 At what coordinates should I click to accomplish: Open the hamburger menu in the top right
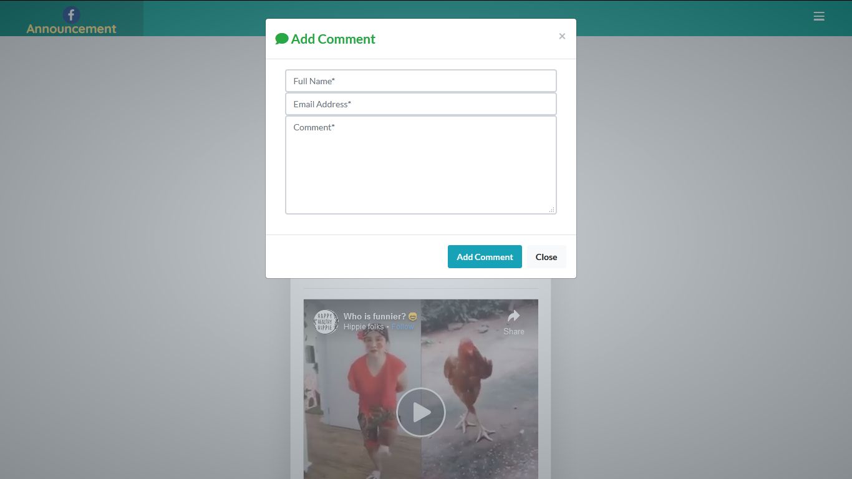[819, 16]
